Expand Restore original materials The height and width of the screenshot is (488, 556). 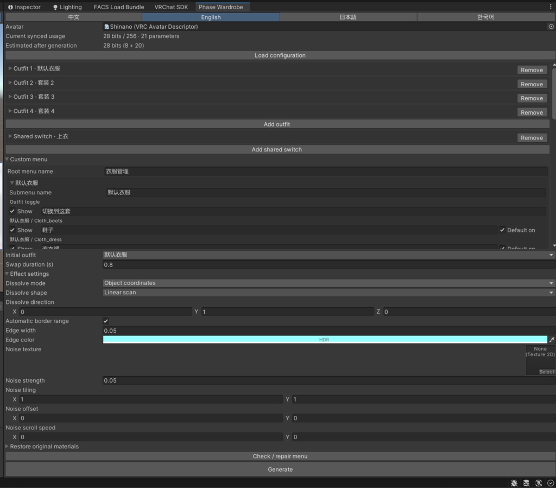[x=7, y=447]
